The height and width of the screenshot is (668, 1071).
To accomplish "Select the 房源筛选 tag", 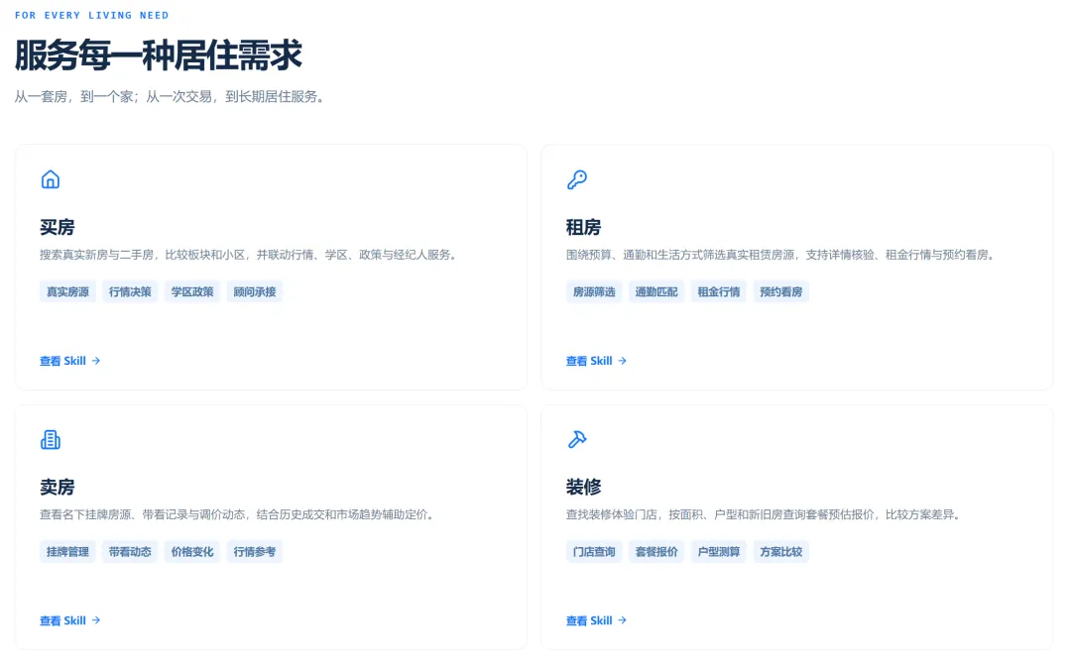I will (x=594, y=292).
